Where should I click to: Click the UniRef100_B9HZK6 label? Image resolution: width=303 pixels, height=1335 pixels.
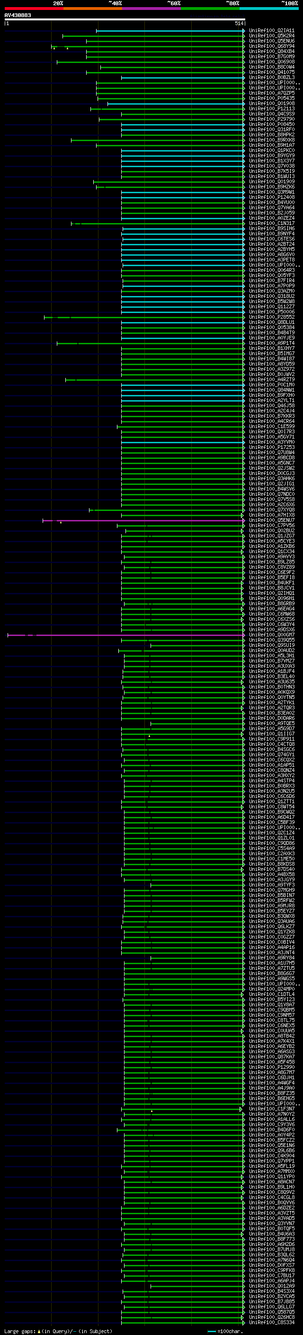271,187
